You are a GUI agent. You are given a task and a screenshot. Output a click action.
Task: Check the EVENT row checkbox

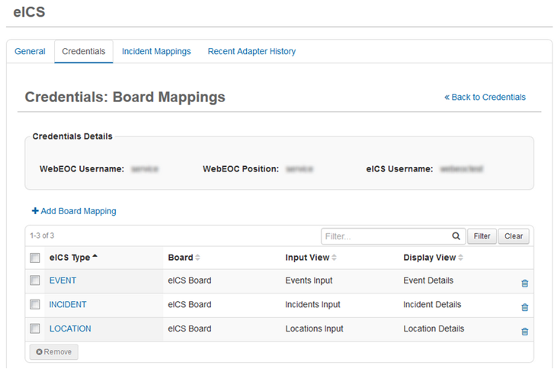tap(35, 280)
